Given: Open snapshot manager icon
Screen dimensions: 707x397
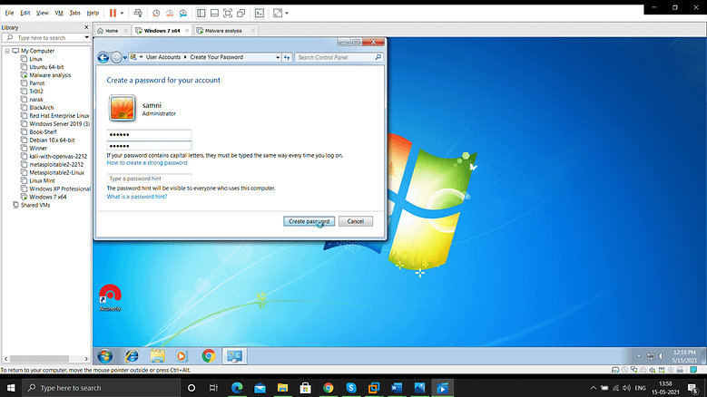Looking at the screenshot, I should [183, 13].
